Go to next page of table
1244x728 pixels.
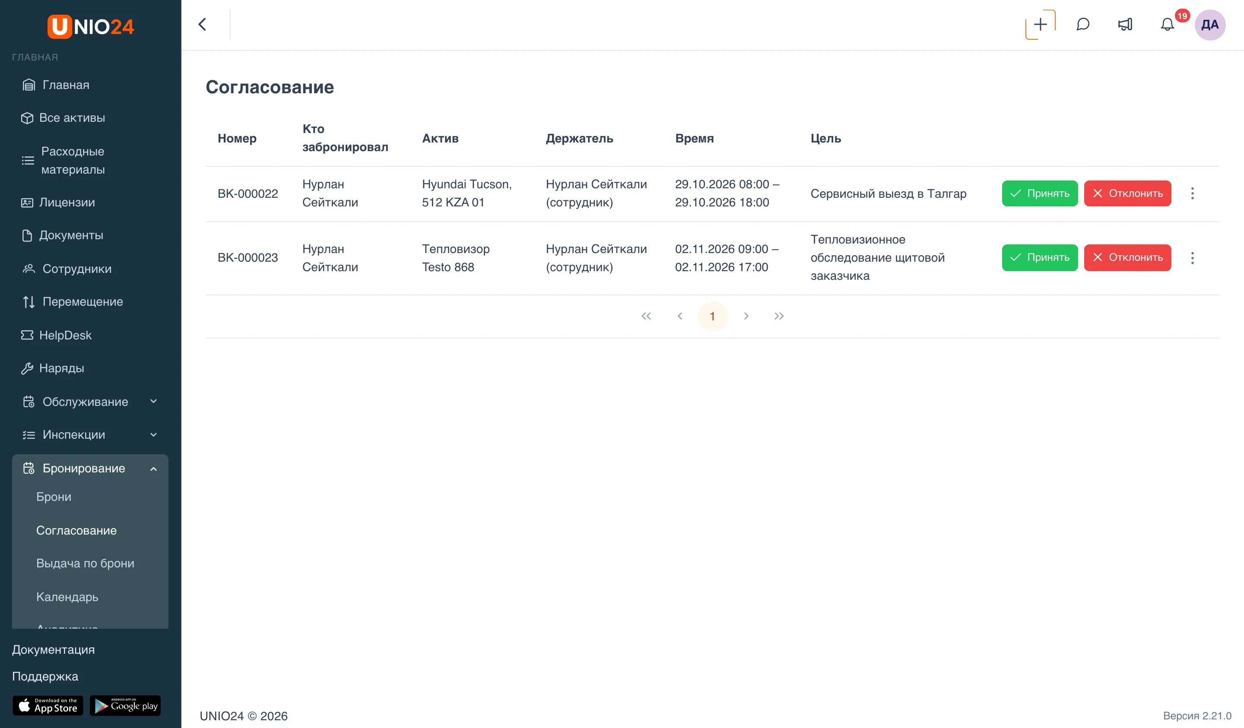pyautogui.click(x=746, y=316)
